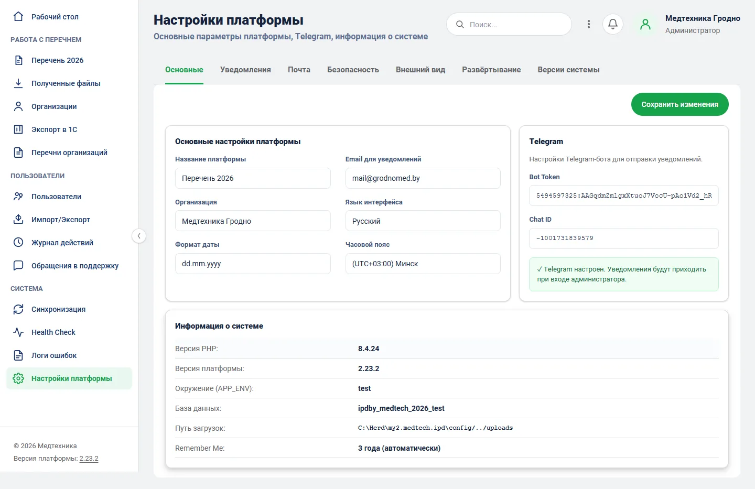Open the Внешний вид tab
Viewport: 755px width, 489px height.
pos(420,70)
